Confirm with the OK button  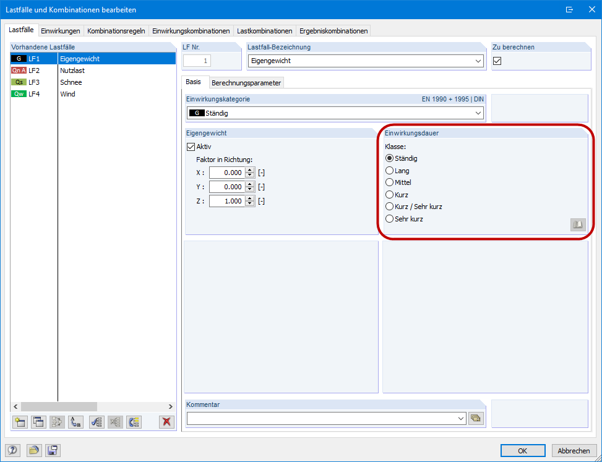tap(523, 451)
